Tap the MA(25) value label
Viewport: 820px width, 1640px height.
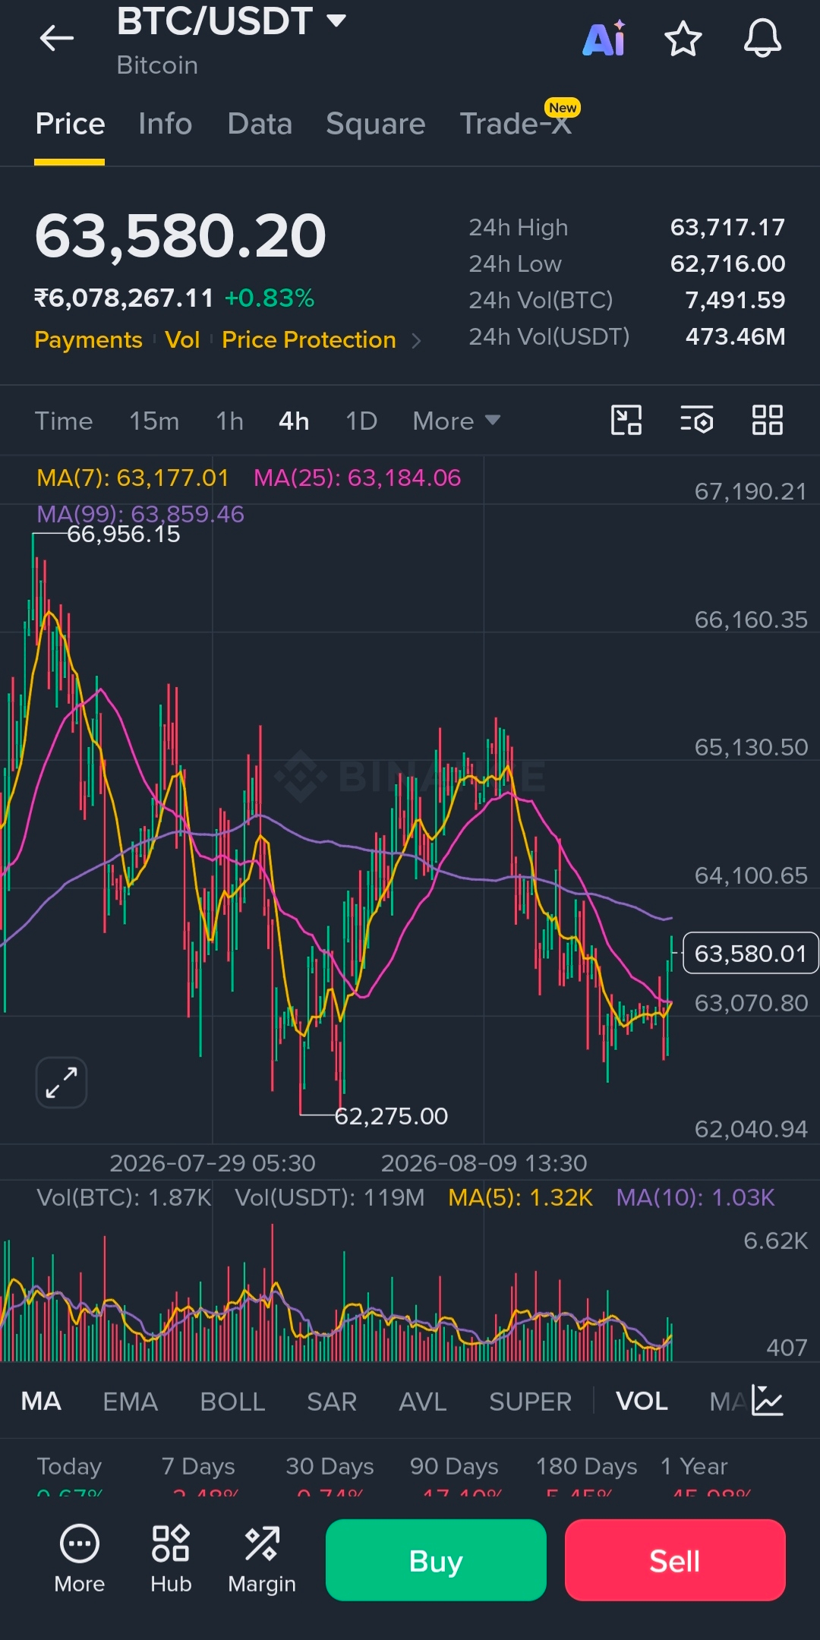(x=357, y=478)
